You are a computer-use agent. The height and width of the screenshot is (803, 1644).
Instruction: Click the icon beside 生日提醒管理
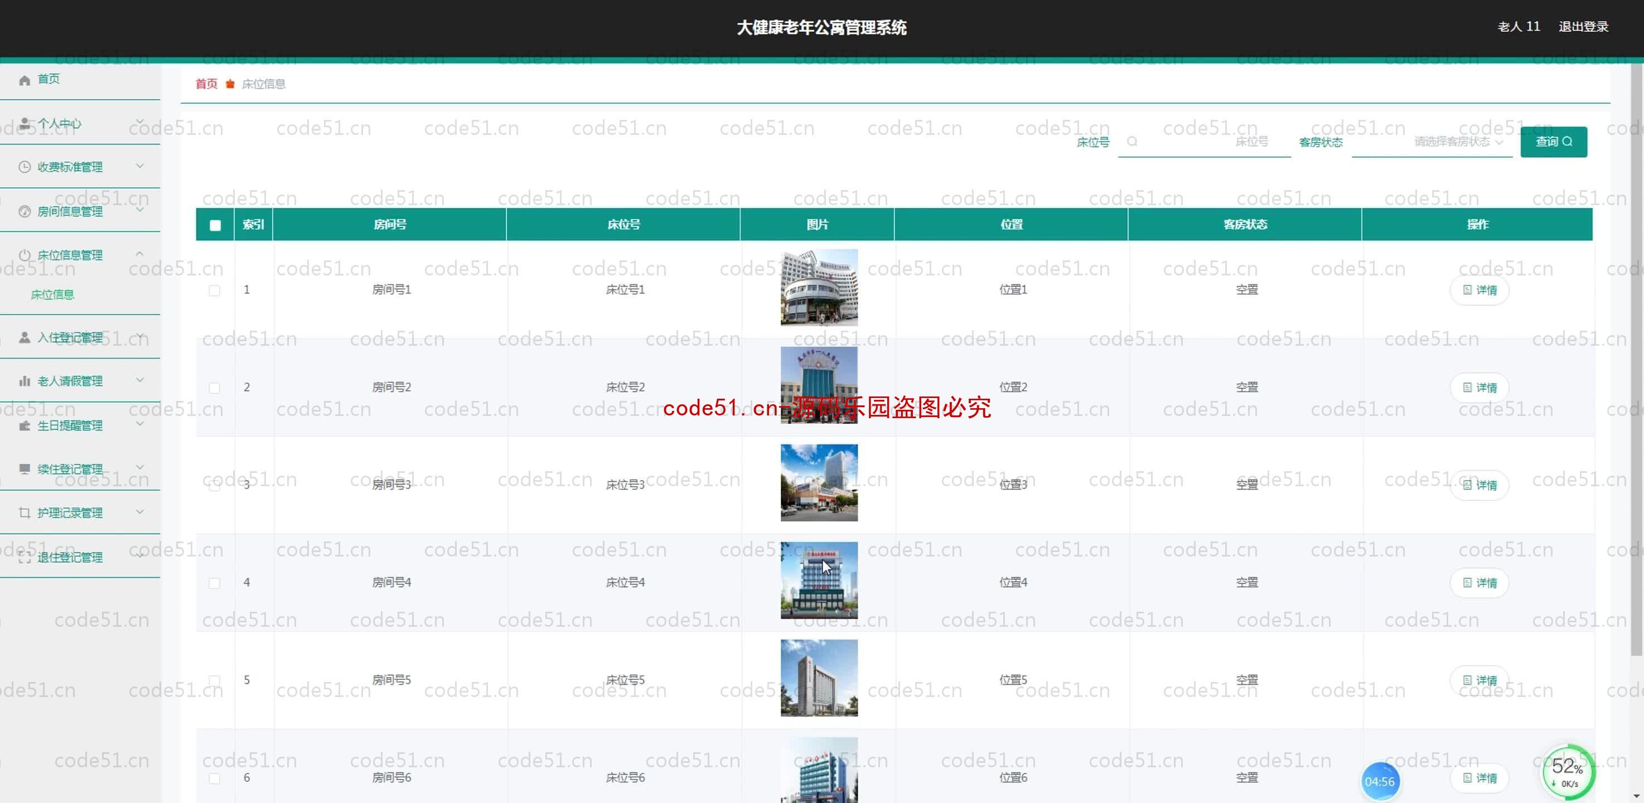point(24,425)
